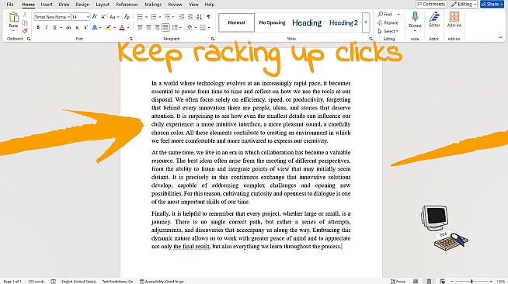Screen dimensions: 508x284
Task: Toggle Italic formatting
Action: [x=47, y=27]
